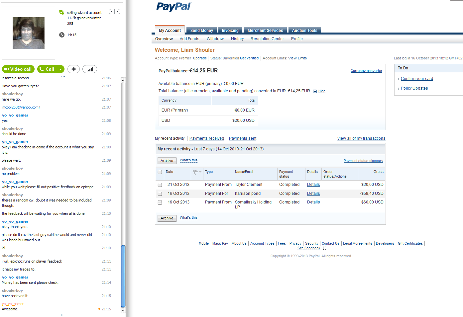Click the Site Feedback link
This screenshot has width=463, height=317.
309,248
